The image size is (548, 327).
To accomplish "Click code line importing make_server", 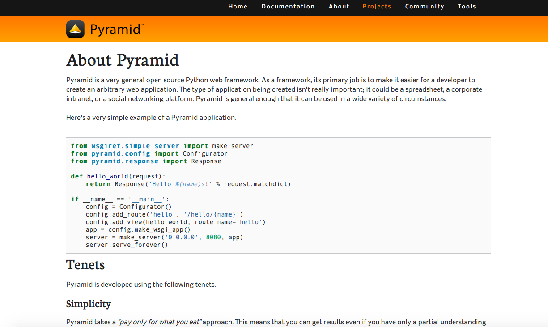I will pyautogui.click(x=162, y=146).
